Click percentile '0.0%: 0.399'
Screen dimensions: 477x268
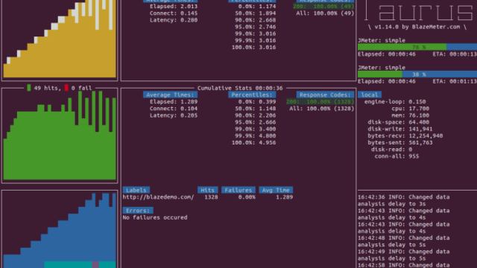pyautogui.click(x=257, y=102)
